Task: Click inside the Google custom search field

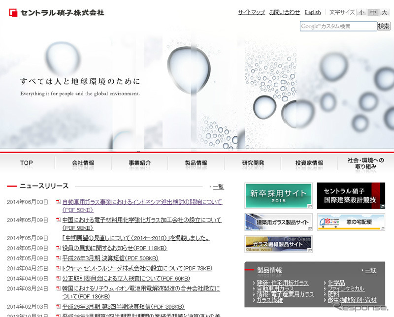Action: pyautogui.click(x=338, y=26)
